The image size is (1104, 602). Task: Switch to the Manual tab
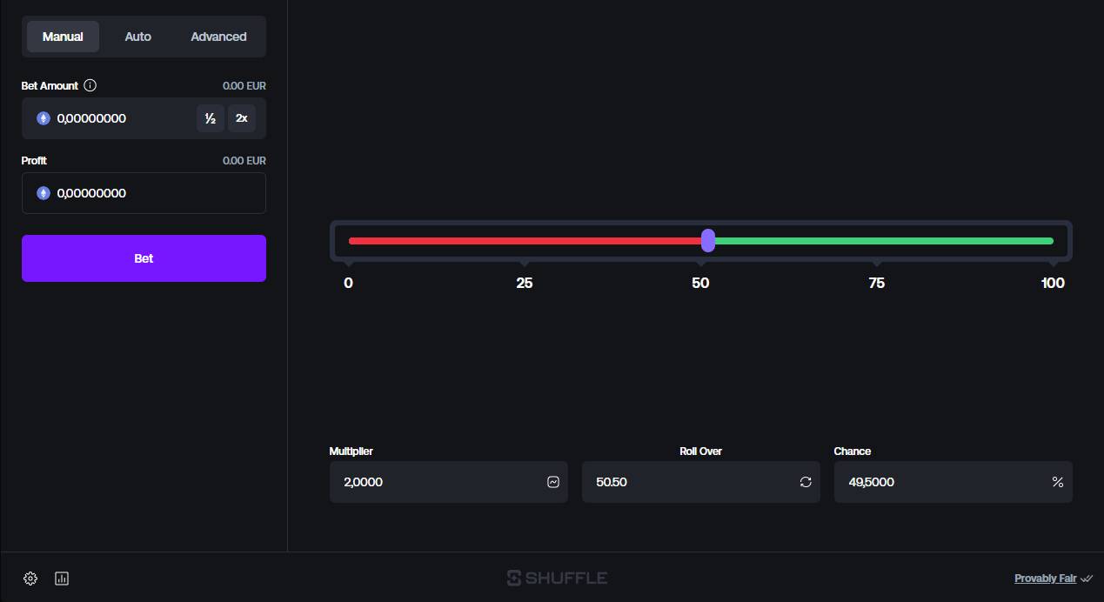point(63,37)
